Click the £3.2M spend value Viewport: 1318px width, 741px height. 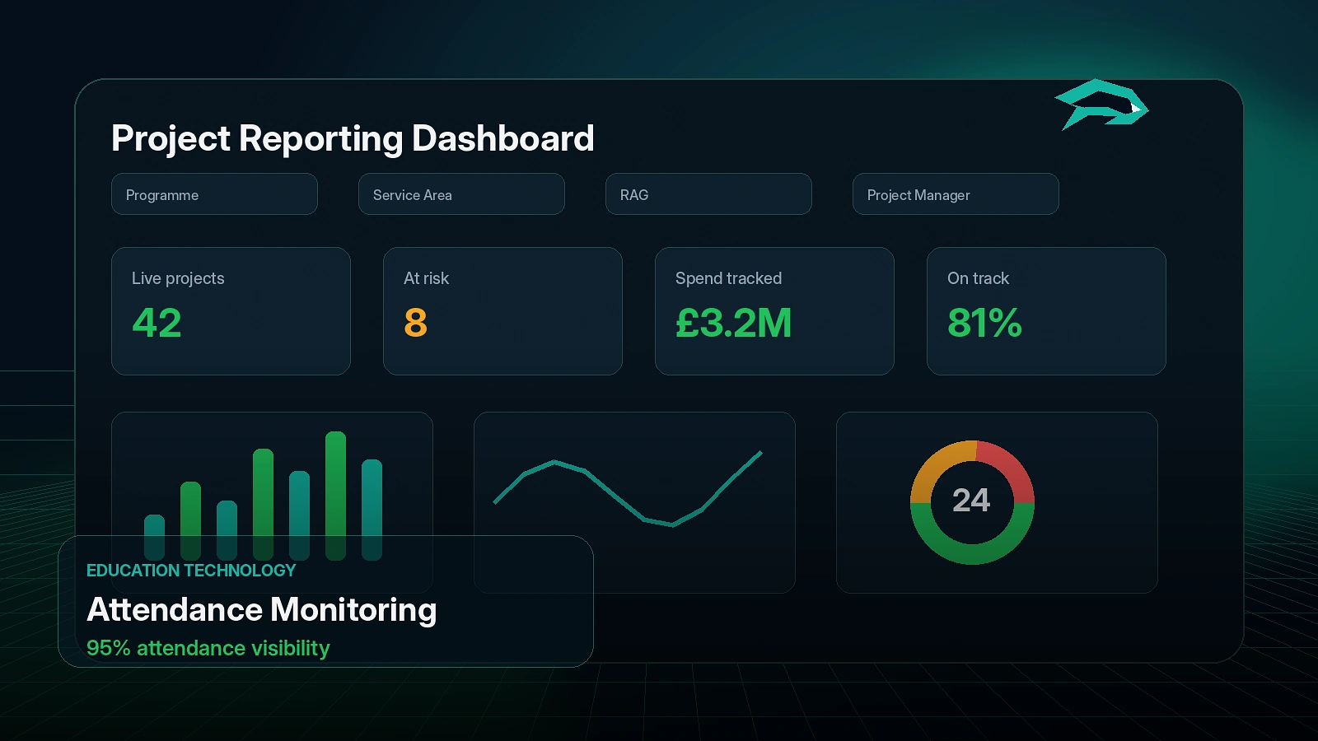pos(733,323)
